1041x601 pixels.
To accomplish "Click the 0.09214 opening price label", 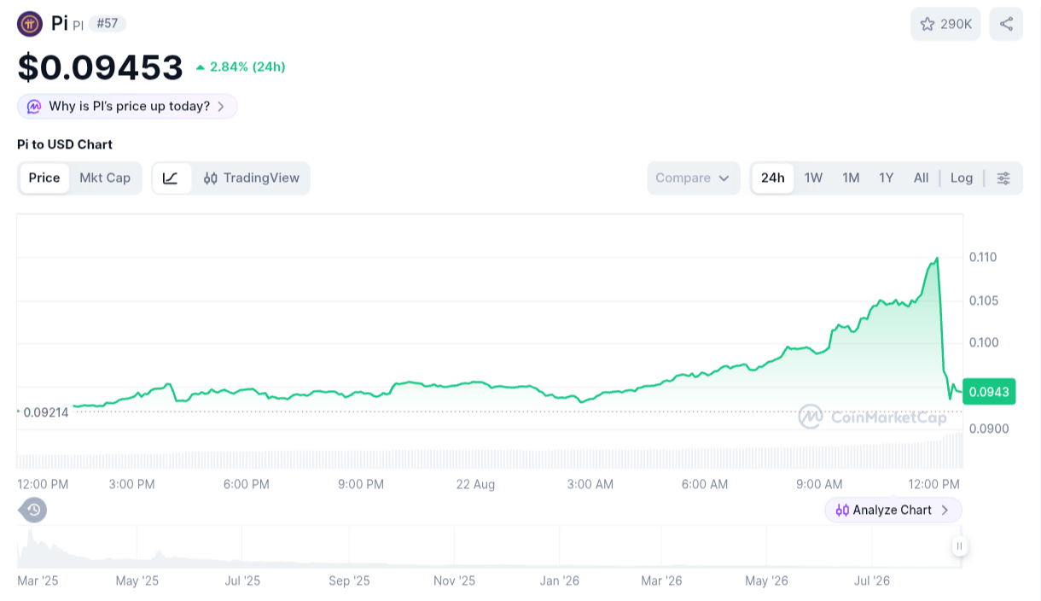I will [x=46, y=412].
